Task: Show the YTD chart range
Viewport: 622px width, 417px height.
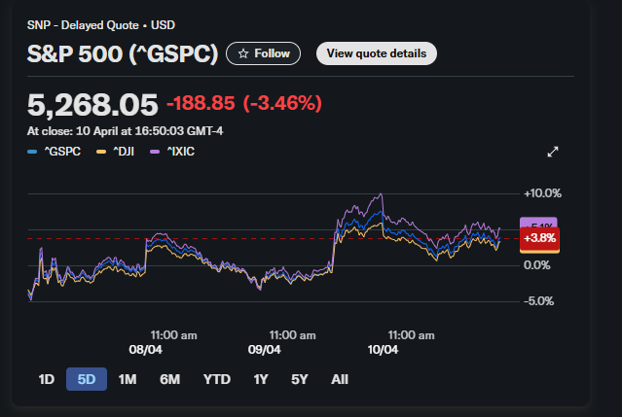Action: (x=217, y=379)
